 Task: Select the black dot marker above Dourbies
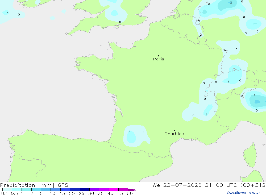[174, 130]
